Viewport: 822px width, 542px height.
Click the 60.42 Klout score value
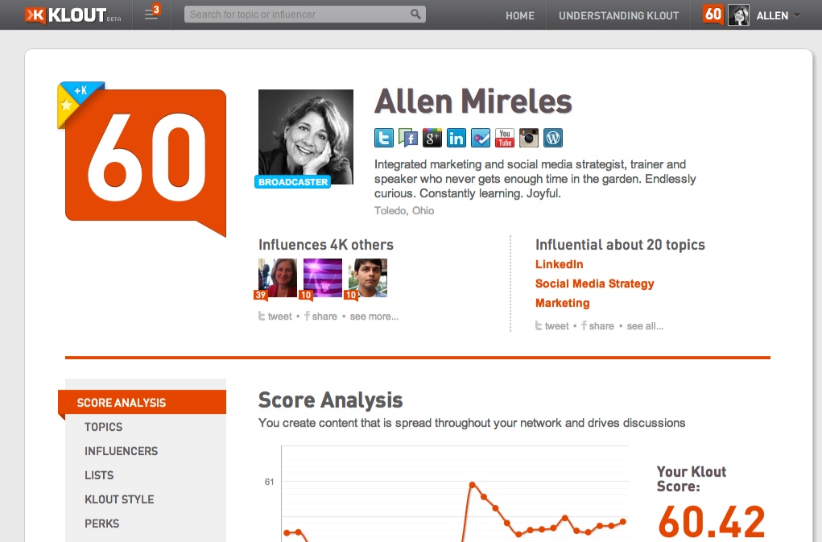coord(712,521)
